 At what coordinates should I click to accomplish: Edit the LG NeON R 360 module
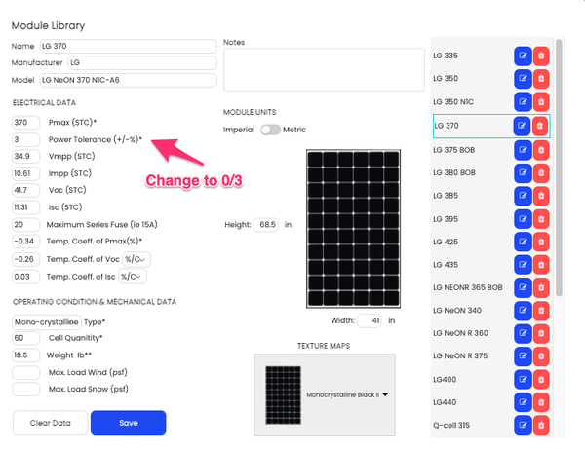pyautogui.click(x=523, y=333)
